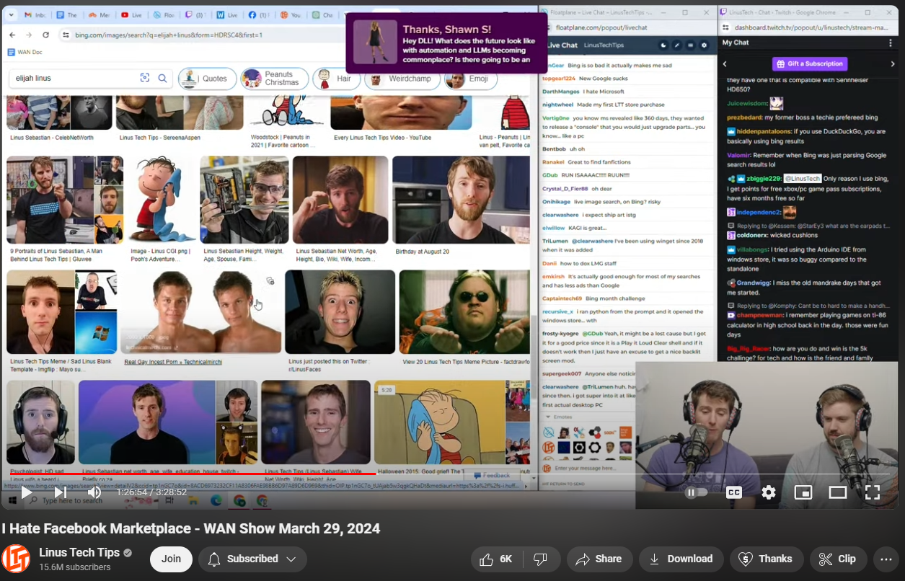
Task: Select the Hair filter chip
Action: (x=337, y=79)
